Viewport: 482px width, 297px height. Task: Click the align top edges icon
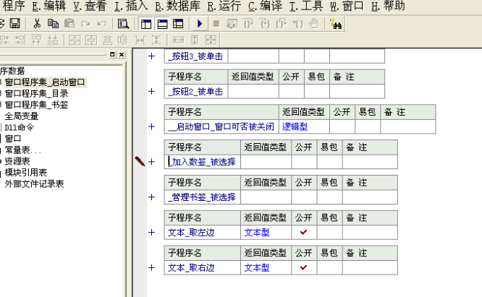click(36, 40)
